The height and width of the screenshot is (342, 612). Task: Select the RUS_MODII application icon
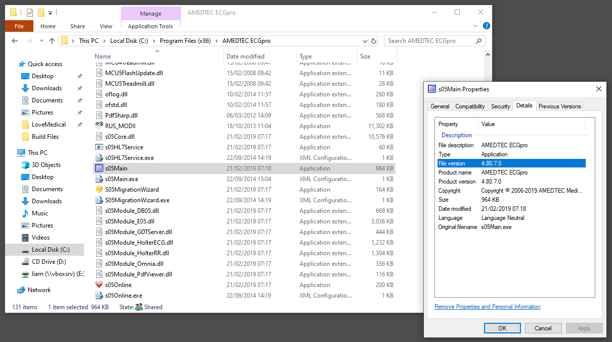(x=99, y=126)
